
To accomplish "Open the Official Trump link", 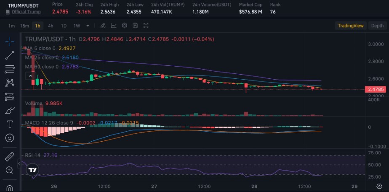I will [x=26, y=12].
